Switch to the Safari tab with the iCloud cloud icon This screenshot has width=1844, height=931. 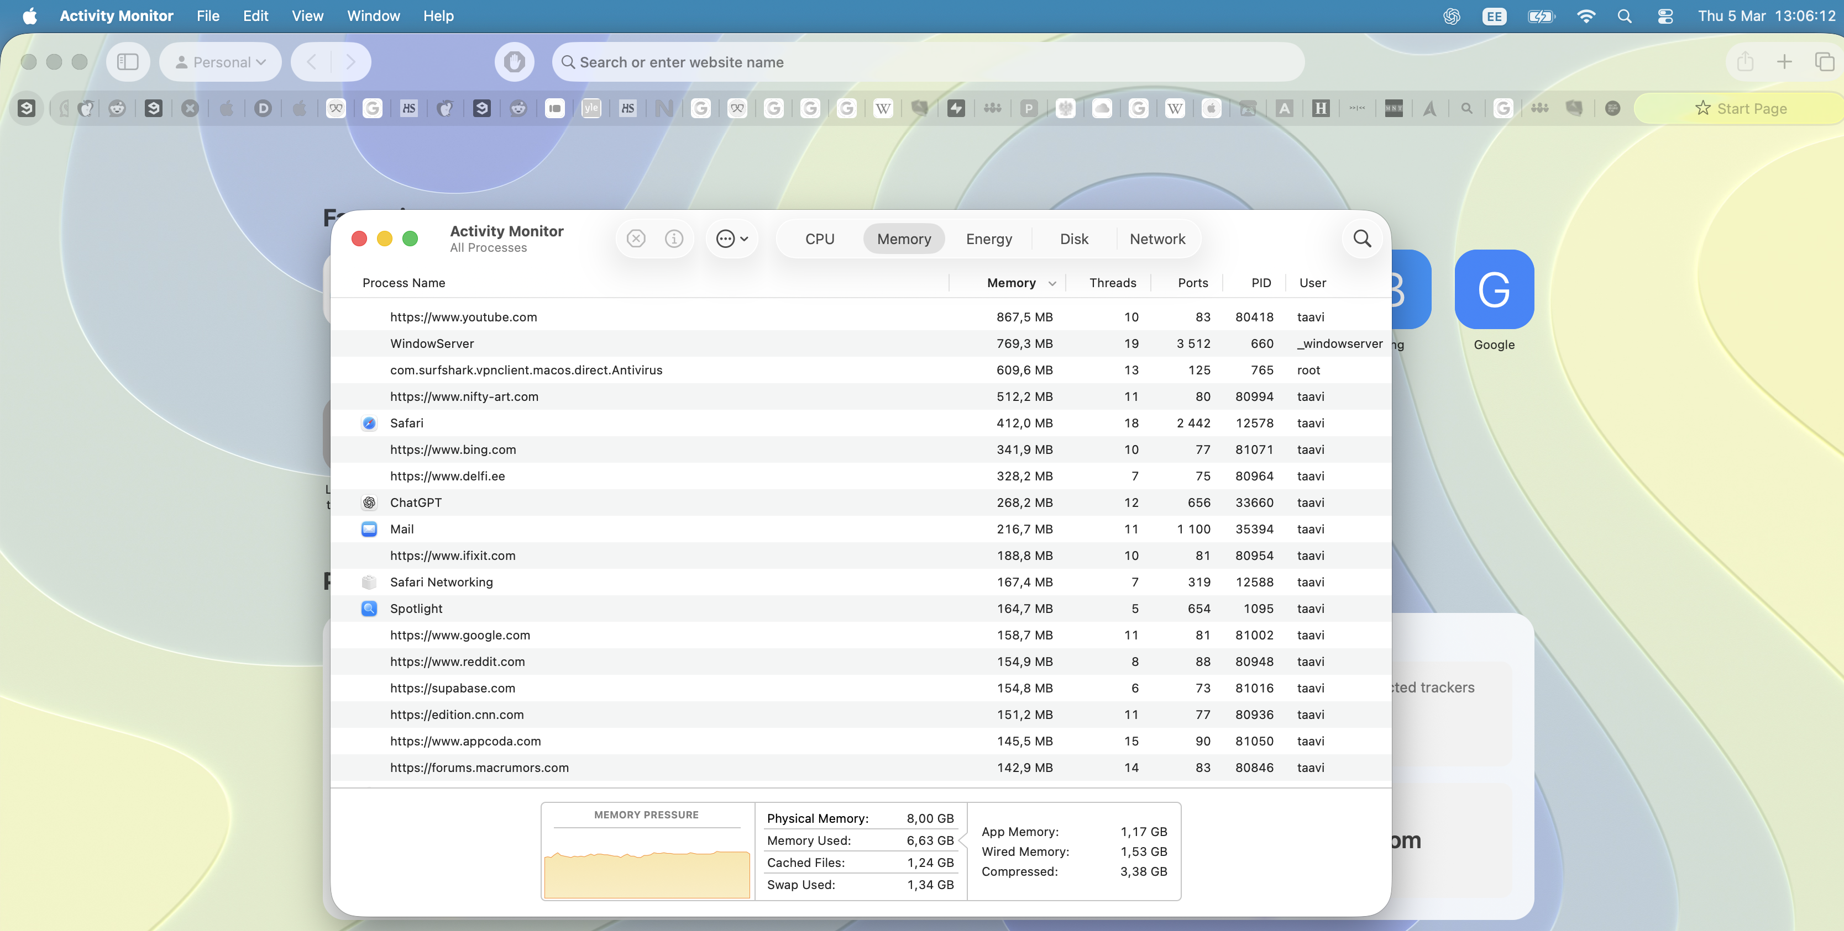click(x=1102, y=108)
